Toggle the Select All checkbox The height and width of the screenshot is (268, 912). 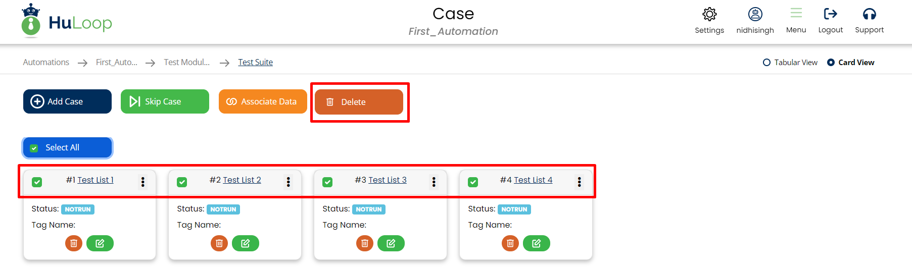click(34, 148)
